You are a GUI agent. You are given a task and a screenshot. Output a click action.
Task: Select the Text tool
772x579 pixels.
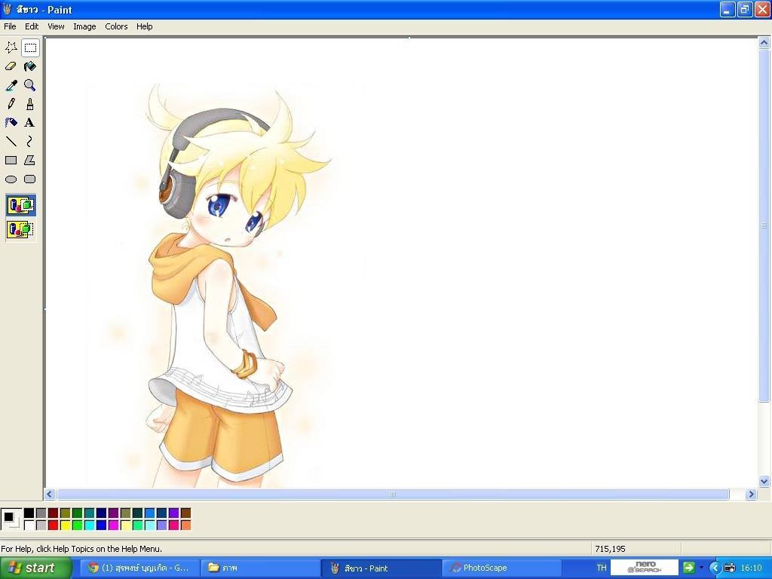click(30, 123)
